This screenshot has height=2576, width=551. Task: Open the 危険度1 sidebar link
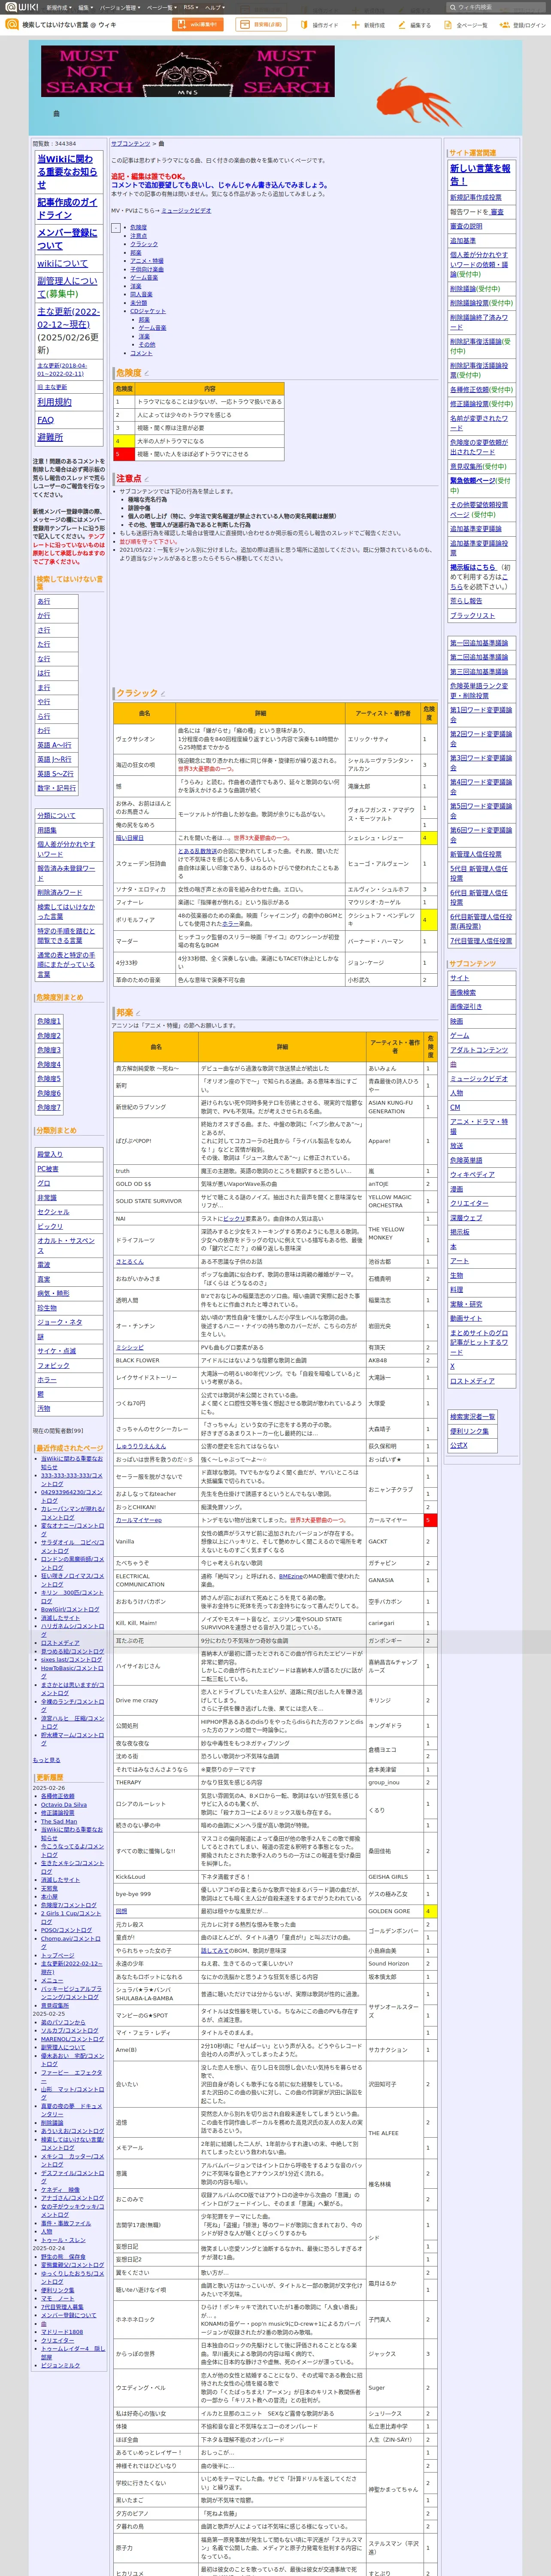pos(49,1021)
